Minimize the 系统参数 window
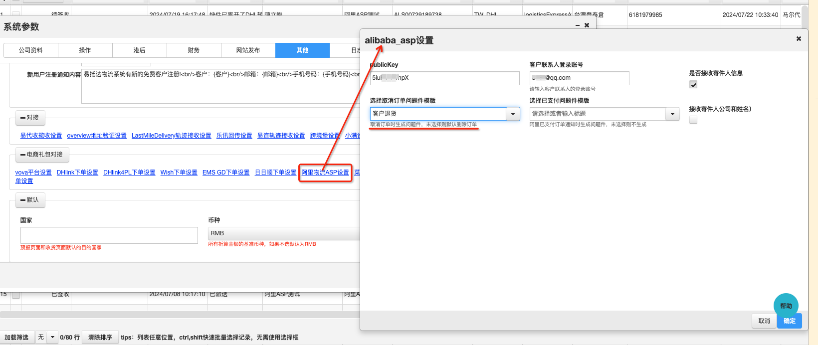The height and width of the screenshot is (345, 818). tap(577, 25)
